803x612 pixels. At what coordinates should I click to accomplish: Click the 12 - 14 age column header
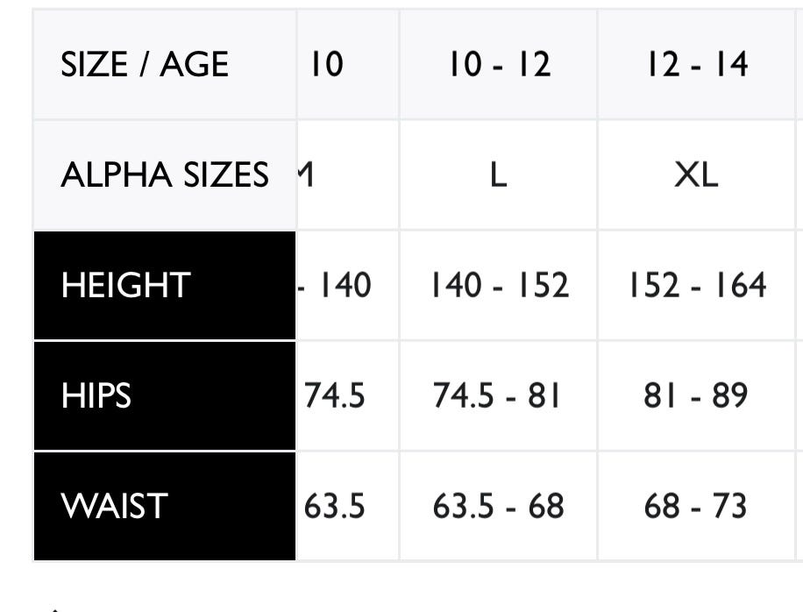[697, 65]
